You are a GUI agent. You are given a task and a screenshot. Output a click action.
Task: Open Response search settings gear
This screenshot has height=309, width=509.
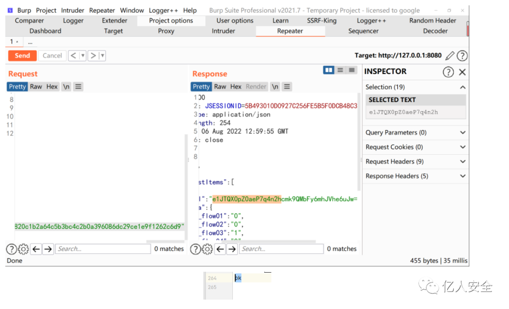point(207,249)
